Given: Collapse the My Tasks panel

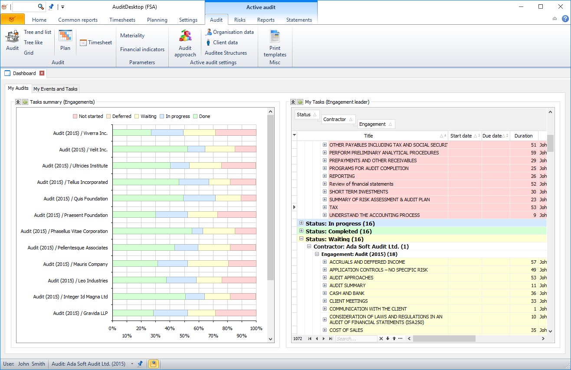Looking at the screenshot, I should [293, 102].
